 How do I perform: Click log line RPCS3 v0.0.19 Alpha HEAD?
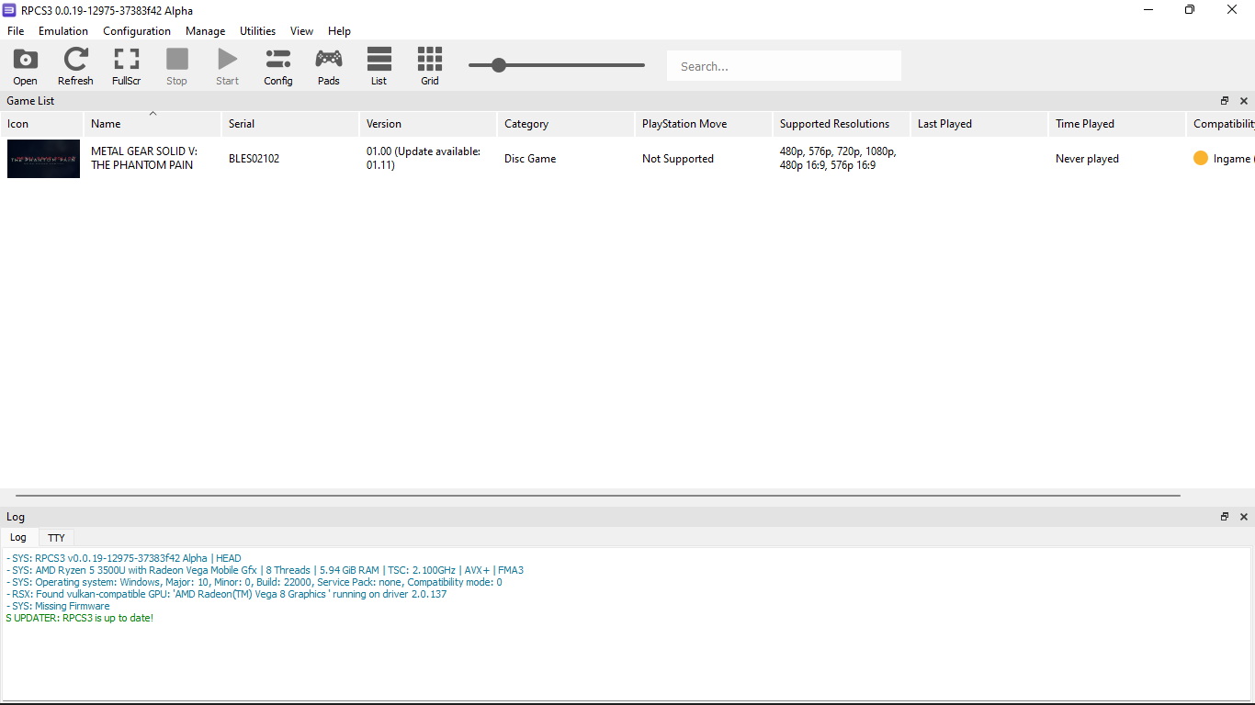pos(123,558)
